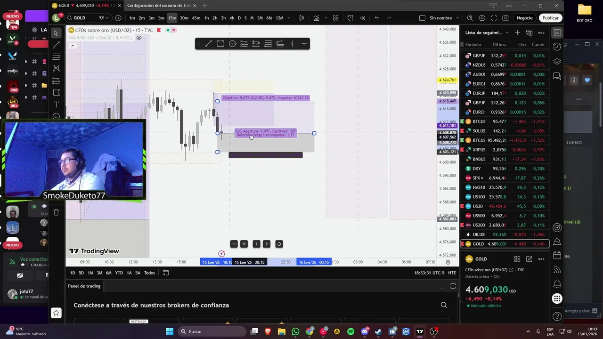Toggle the watchlist panel on right sidebar

pos(557,32)
